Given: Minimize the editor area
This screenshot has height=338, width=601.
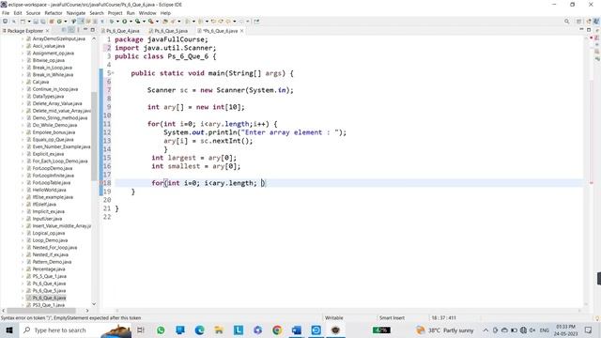Looking at the screenshot, I should (x=582, y=30).
